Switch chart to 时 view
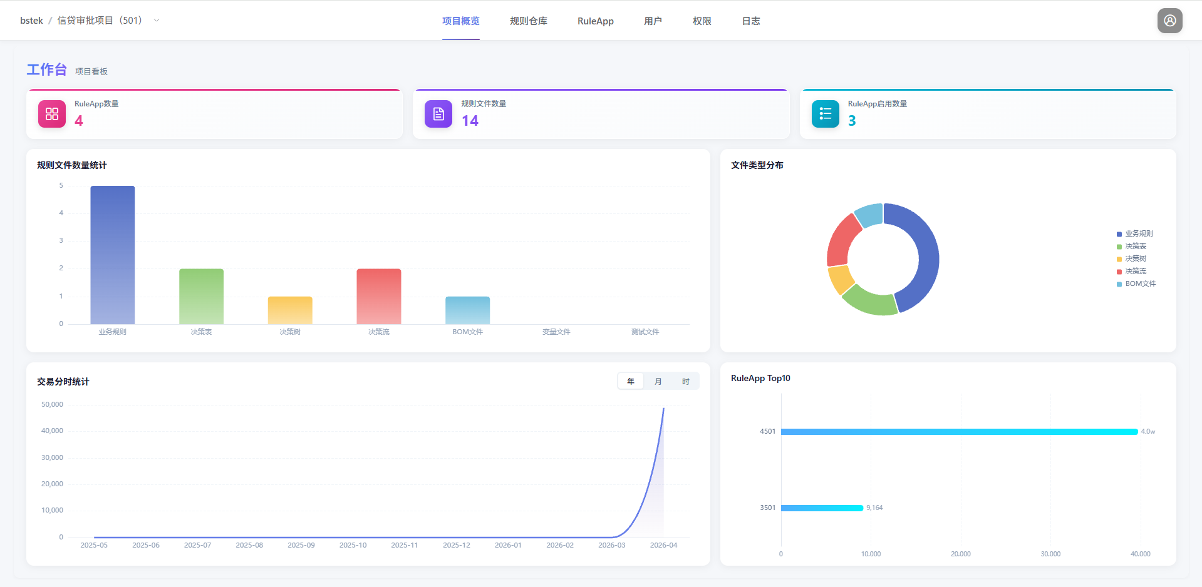1202x587 pixels. click(686, 382)
